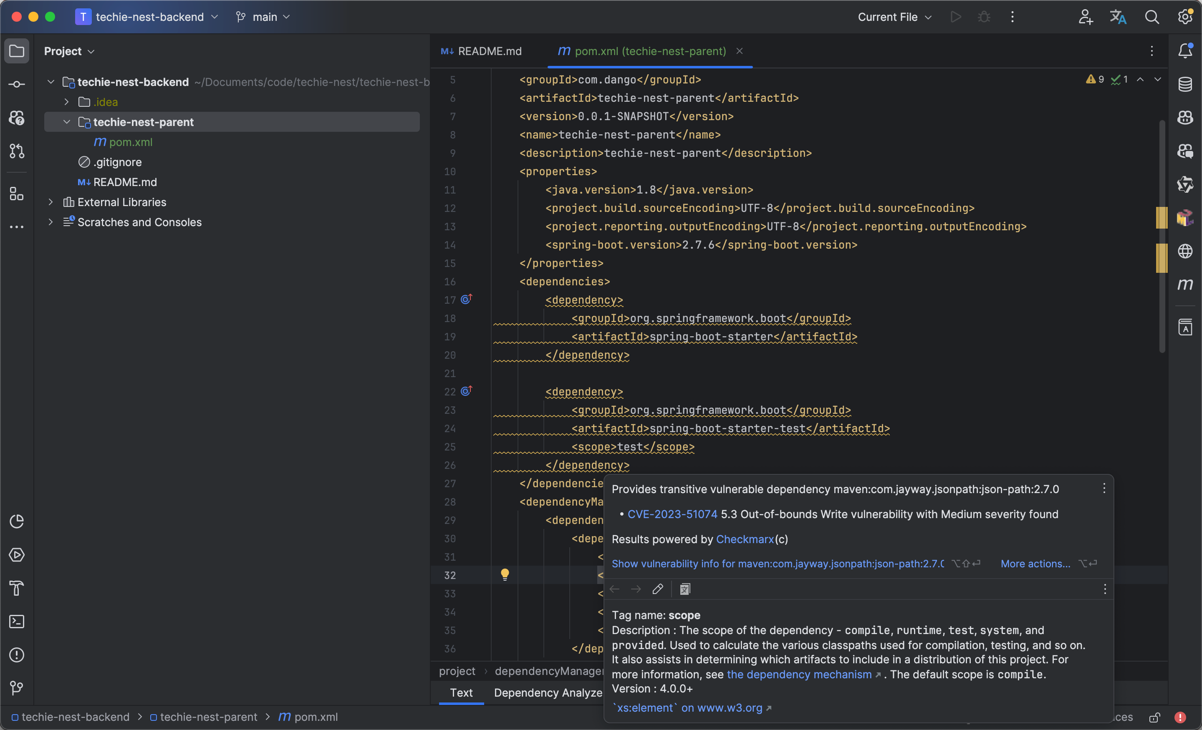Open the Terminal tool window
1202x730 pixels.
coord(17,621)
